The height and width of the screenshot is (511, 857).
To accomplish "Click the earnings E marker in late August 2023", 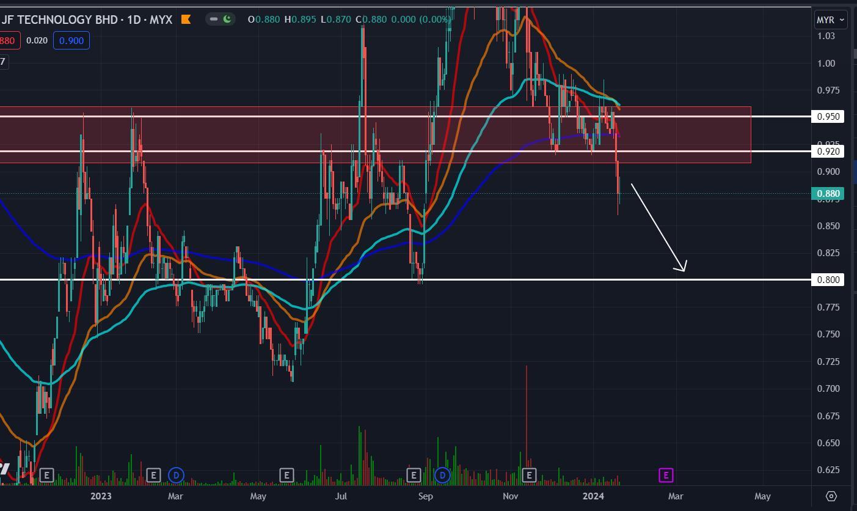I will pyautogui.click(x=414, y=475).
